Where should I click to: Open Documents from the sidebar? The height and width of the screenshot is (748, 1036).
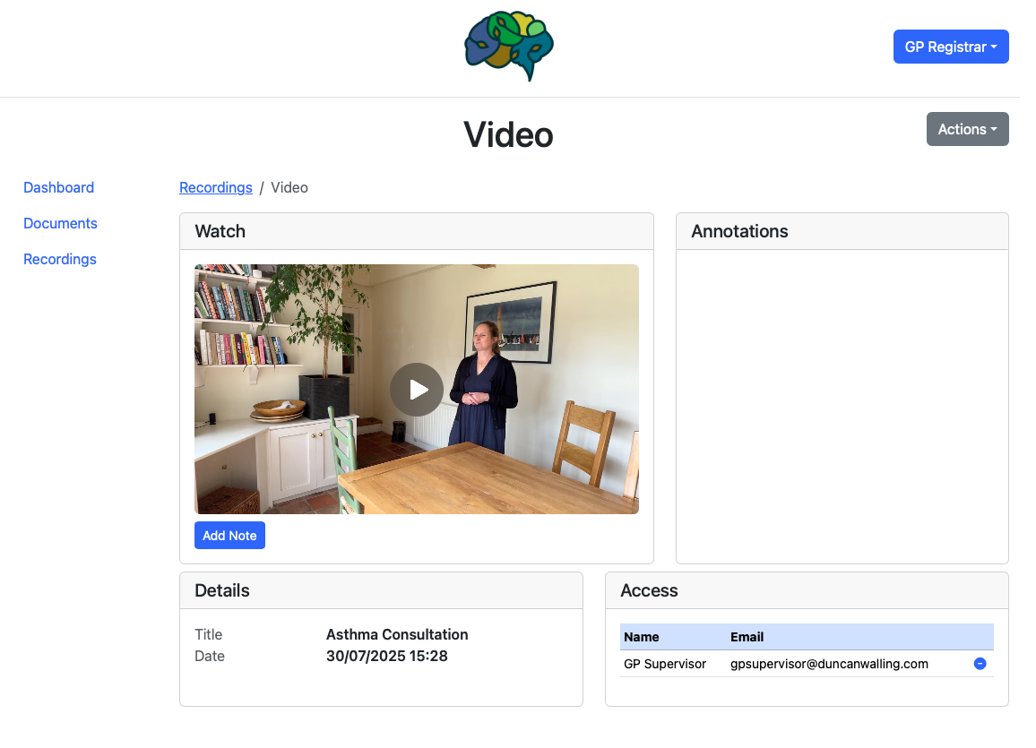coord(60,223)
